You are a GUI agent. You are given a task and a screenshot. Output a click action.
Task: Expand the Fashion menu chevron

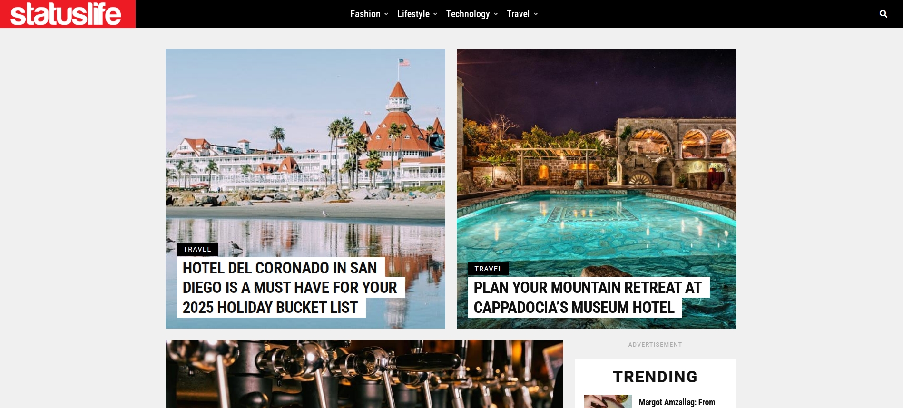386,14
